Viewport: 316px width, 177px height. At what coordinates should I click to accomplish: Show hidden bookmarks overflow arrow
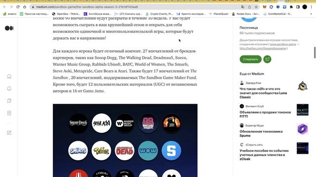(311, 14)
